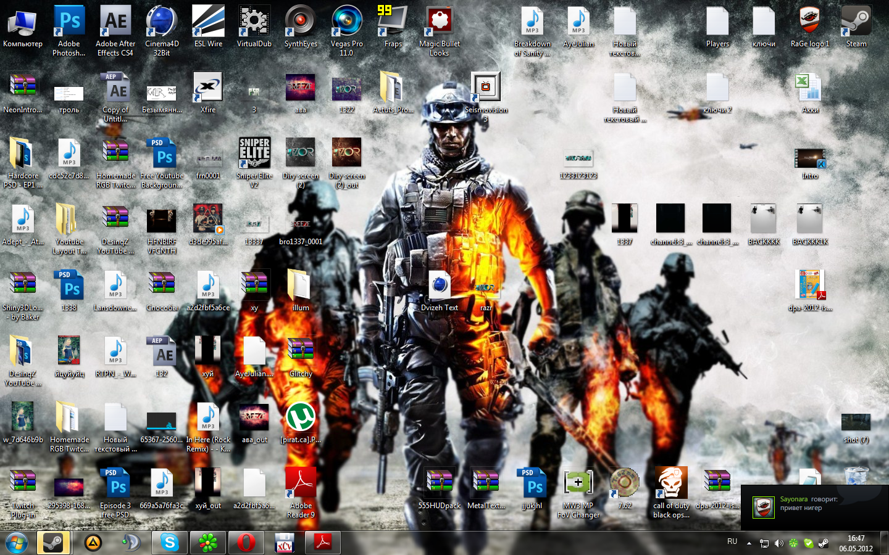Click the speaker volume tray icon
Screen dimensions: 889x555
(778, 543)
